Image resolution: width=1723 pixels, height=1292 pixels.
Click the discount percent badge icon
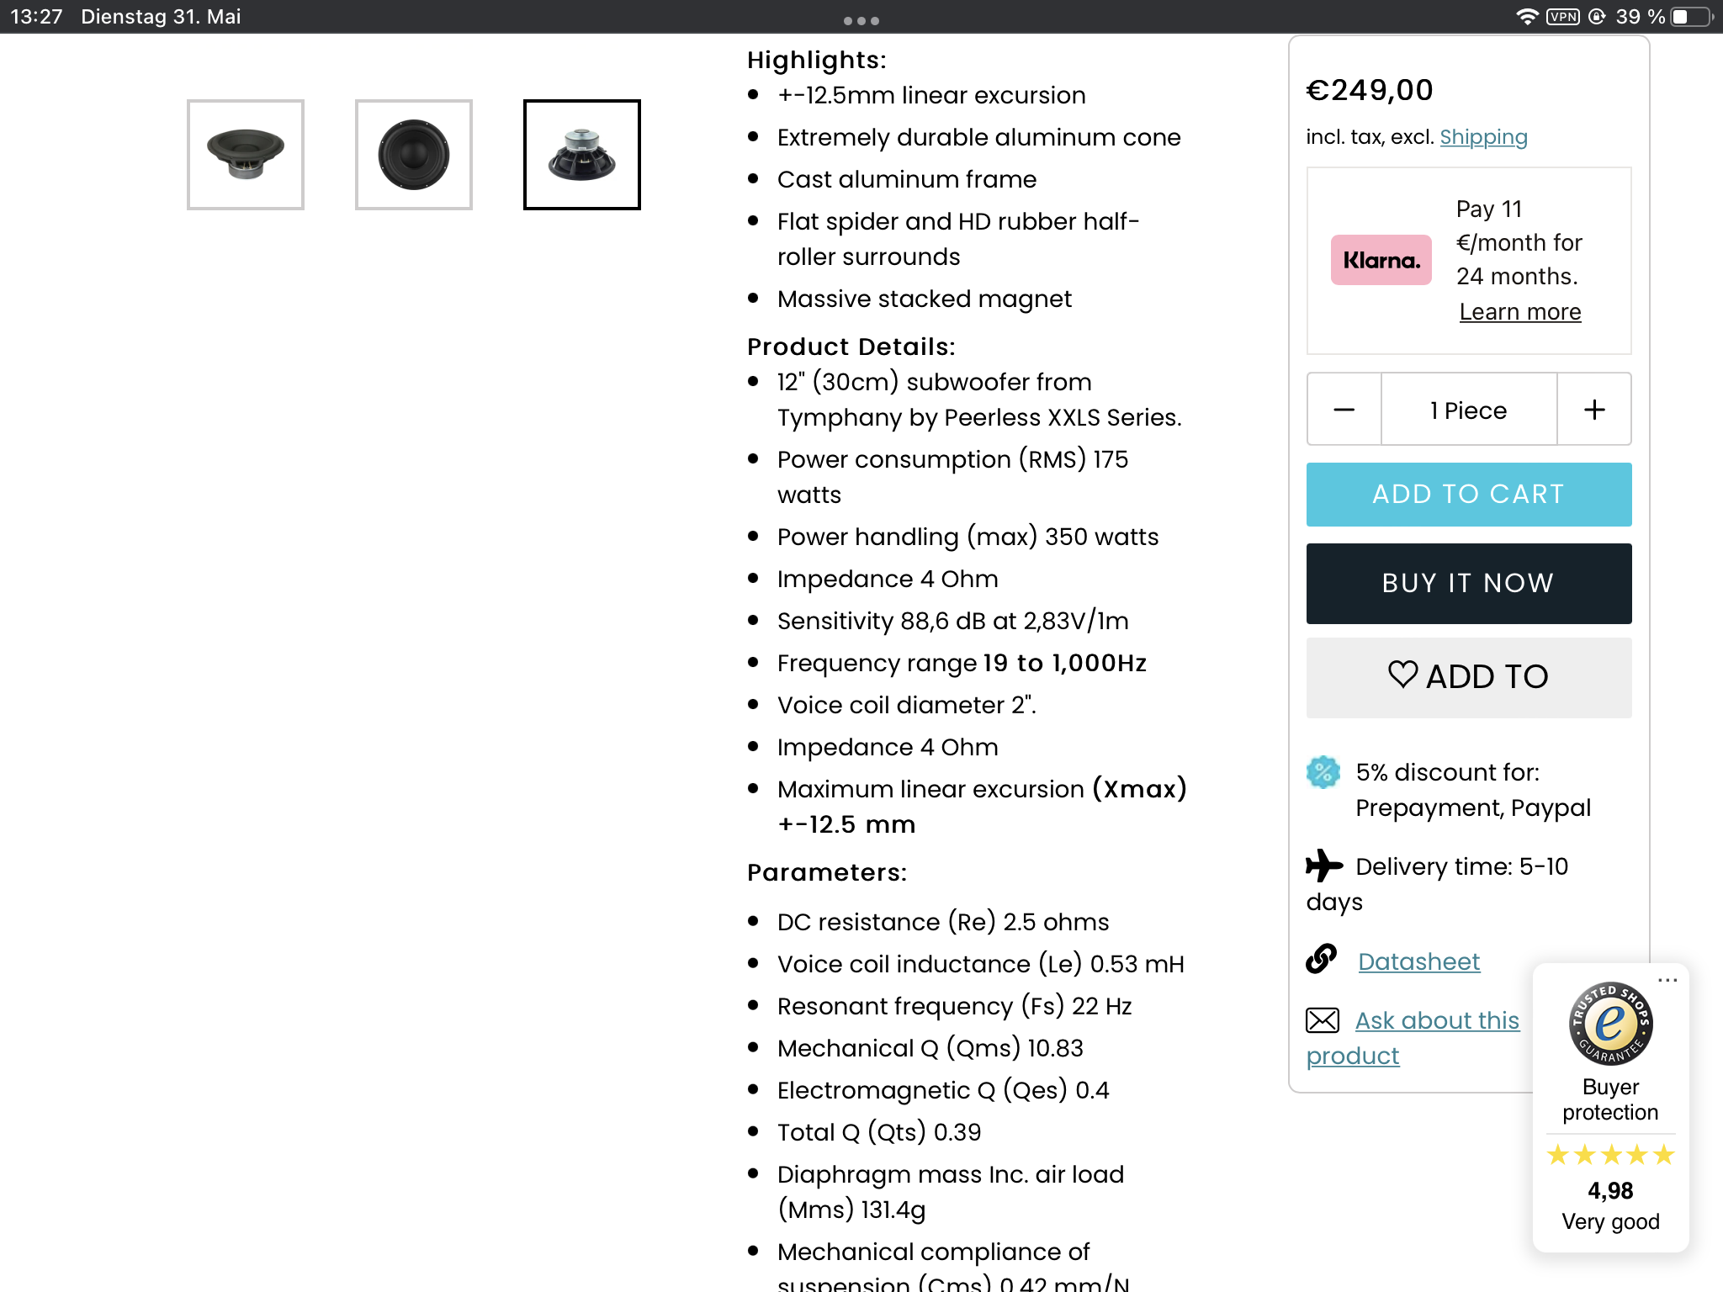pos(1323,772)
